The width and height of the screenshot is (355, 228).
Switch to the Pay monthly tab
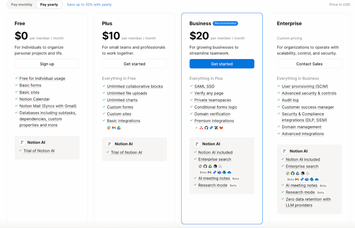(21, 4)
